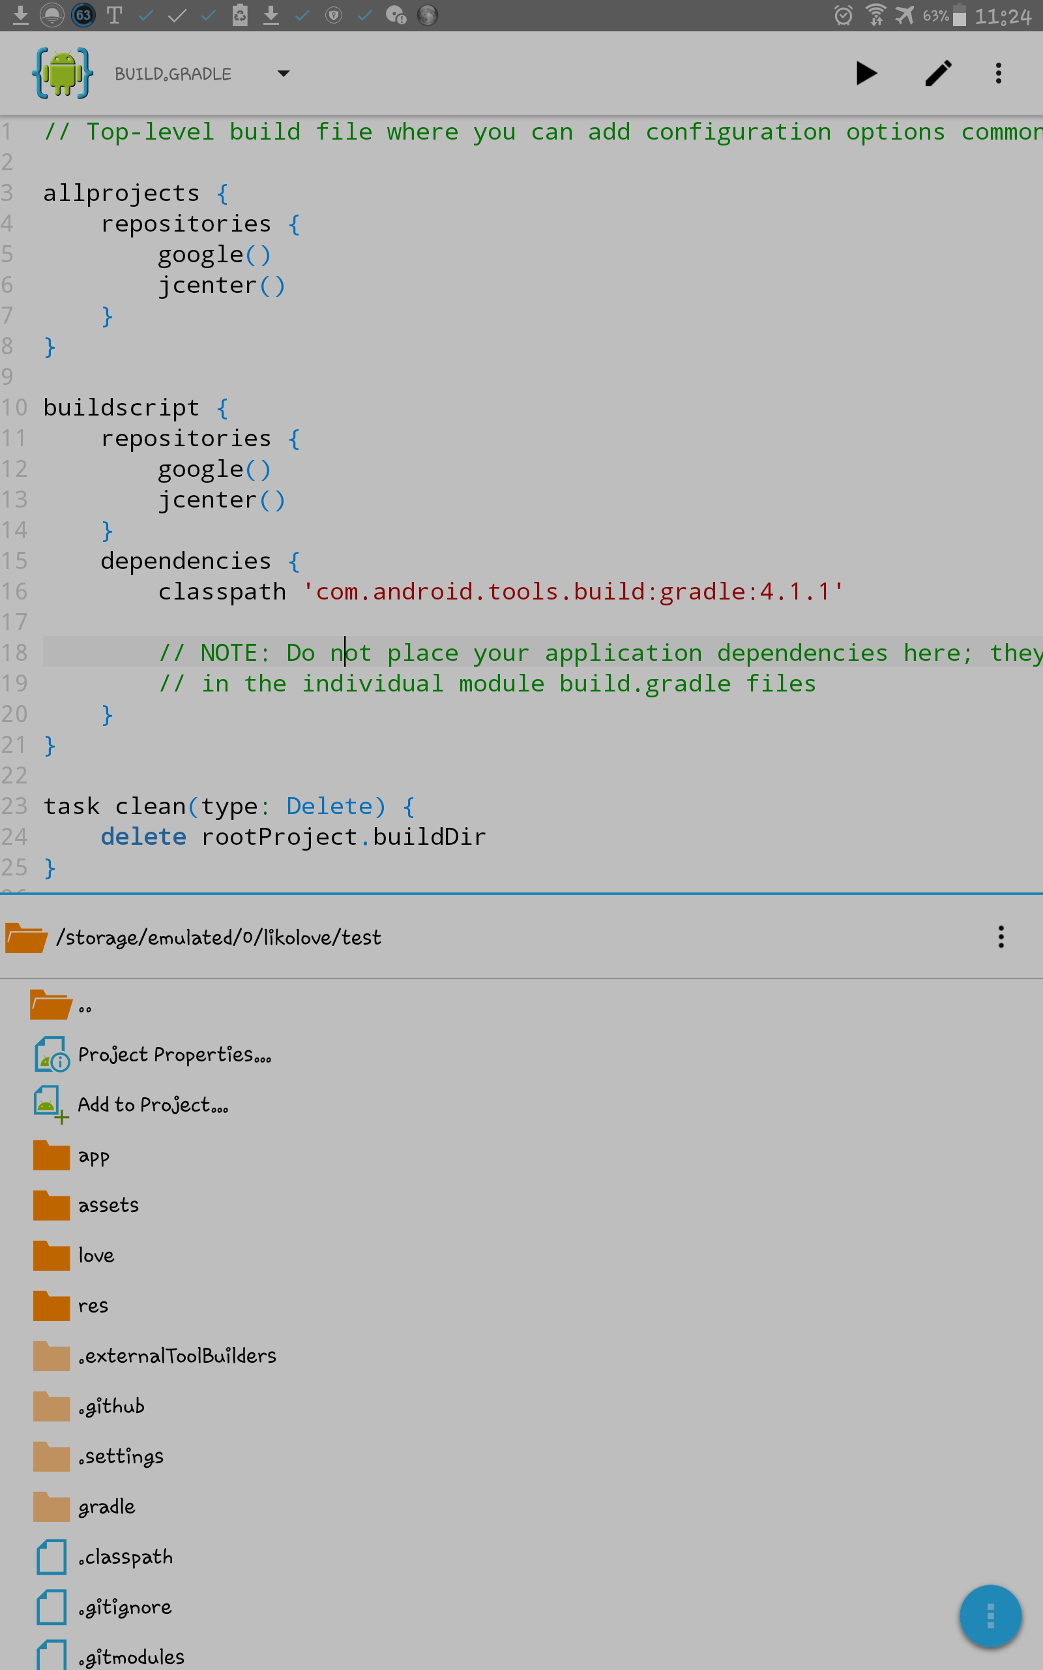The height and width of the screenshot is (1670, 1043).
Task: Tap the battery 63% indicator
Action: (x=945, y=15)
